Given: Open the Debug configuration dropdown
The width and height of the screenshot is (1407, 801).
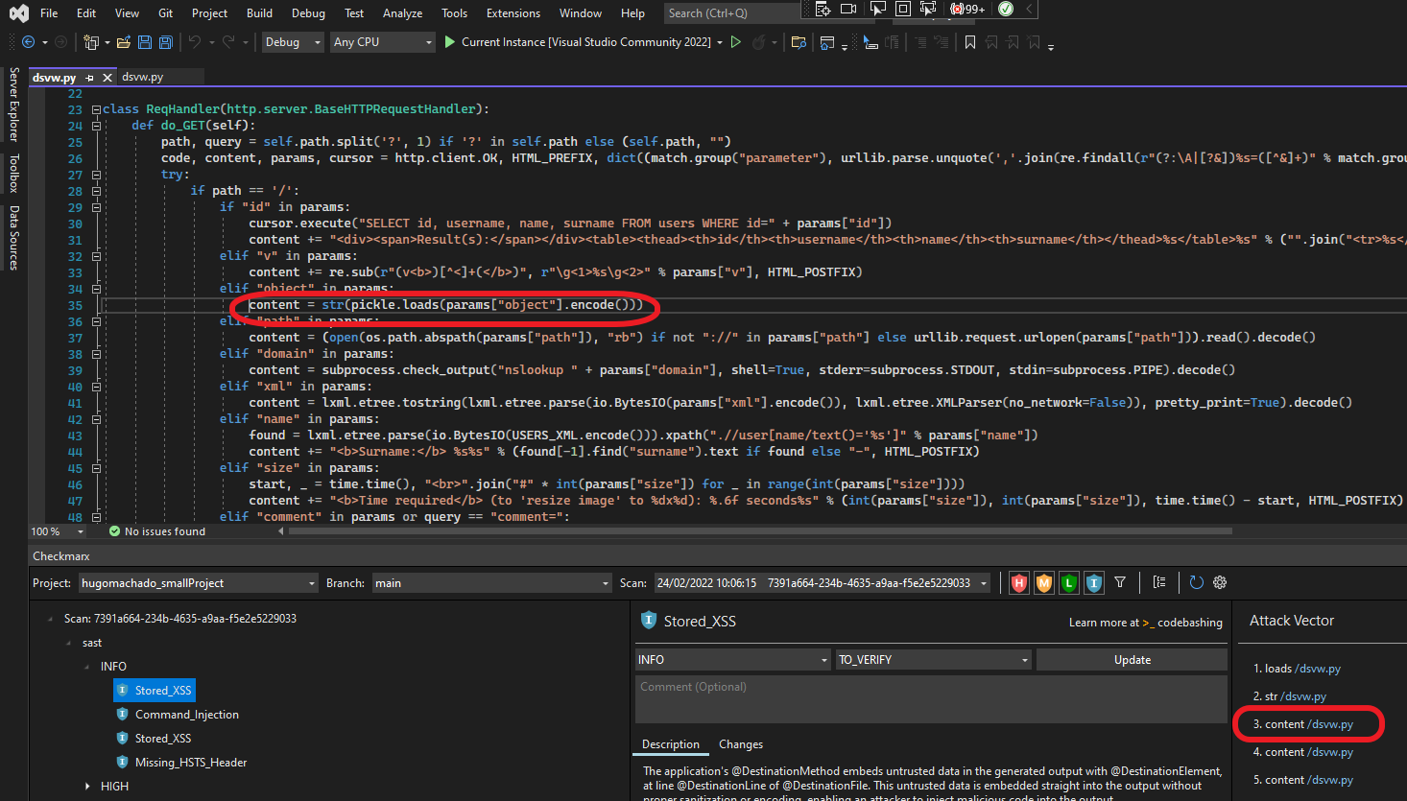Looking at the screenshot, I should point(293,42).
